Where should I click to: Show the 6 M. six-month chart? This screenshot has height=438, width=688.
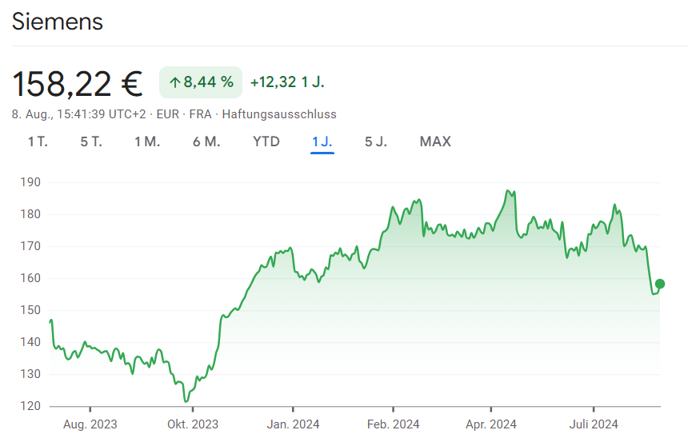coord(206,141)
